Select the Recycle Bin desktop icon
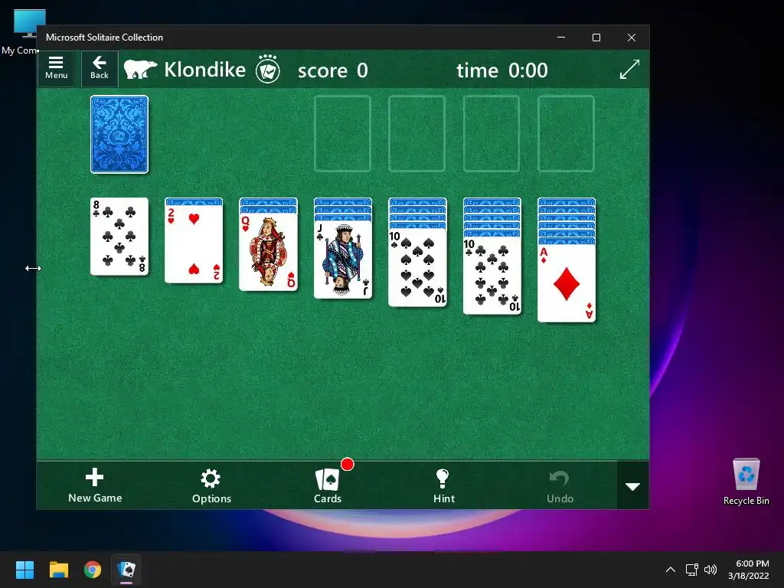 point(746,482)
